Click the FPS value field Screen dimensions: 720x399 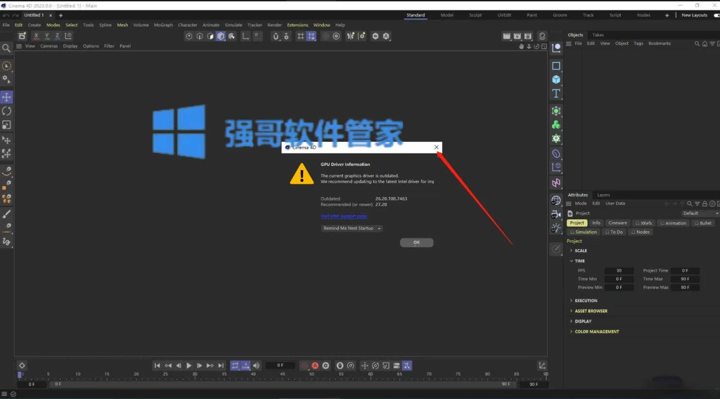click(619, 271)
